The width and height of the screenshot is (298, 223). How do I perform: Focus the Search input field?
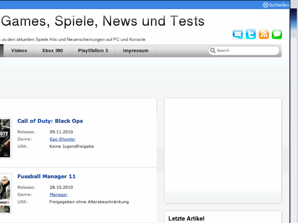(x=244, y=50)
